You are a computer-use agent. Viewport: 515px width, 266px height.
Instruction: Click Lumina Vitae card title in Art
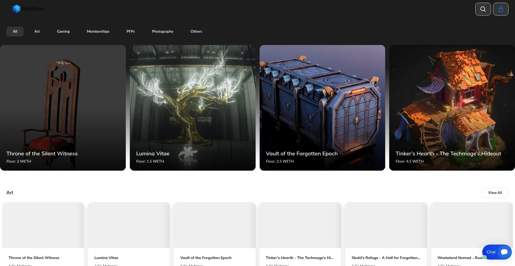(106, 258)
